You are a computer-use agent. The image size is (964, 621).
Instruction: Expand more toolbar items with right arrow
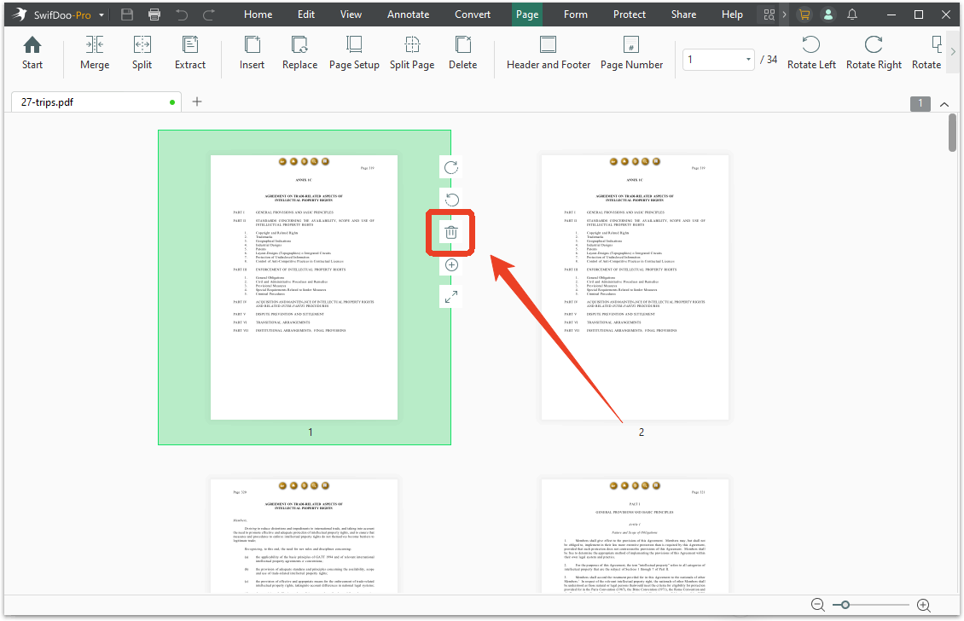pos(953,52)
